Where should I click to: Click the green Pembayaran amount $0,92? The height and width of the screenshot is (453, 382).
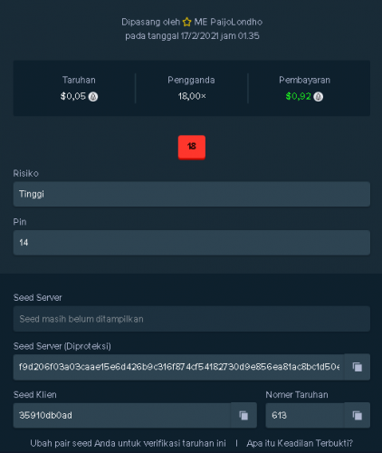pyautogui.click(x=298, y=96)
